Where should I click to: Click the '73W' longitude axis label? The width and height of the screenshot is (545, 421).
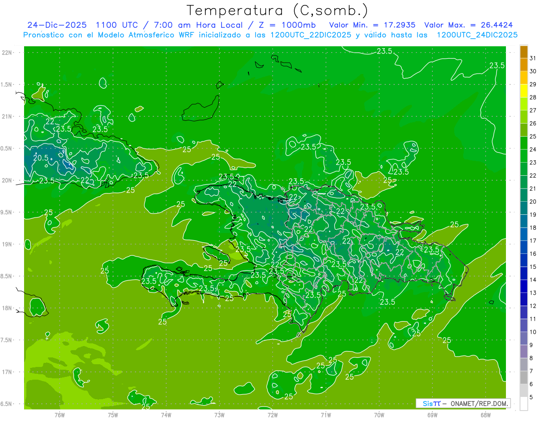pyautogui.click(x=219, y=415)
